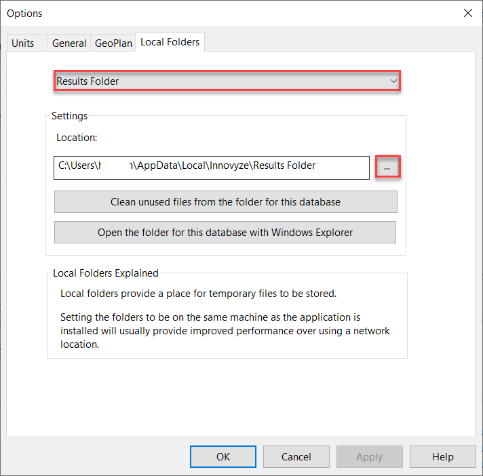Open Help for this dialog

tap(442, 456)
